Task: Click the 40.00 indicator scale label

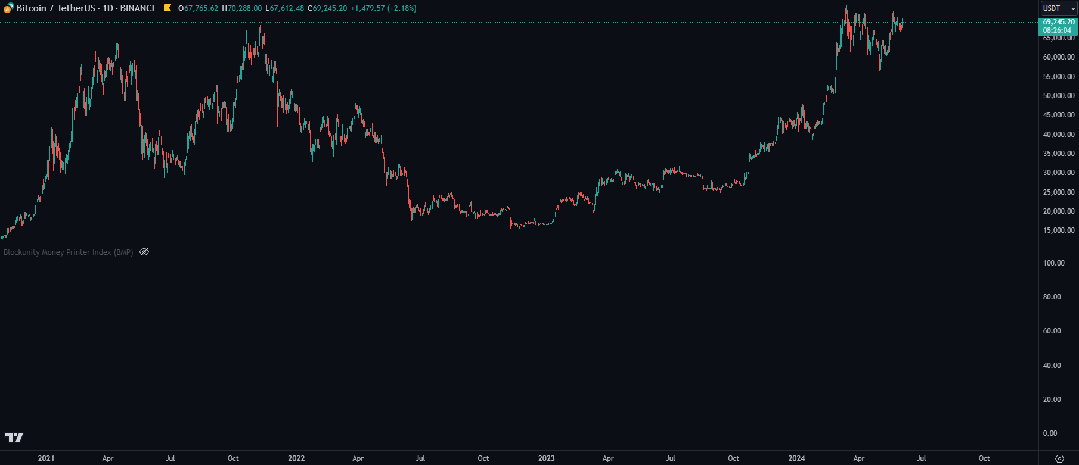Action: (x=1052, y=366)
